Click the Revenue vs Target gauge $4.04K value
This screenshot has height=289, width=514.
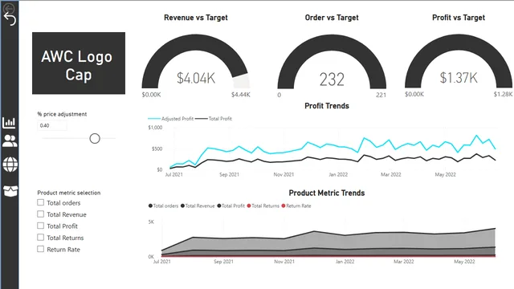[x=196, y=79]
